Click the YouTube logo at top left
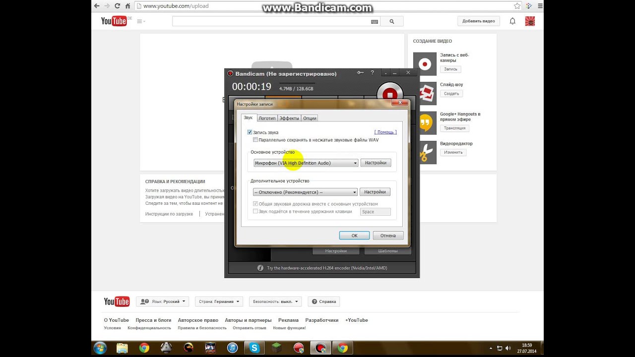 pos(114,21)
